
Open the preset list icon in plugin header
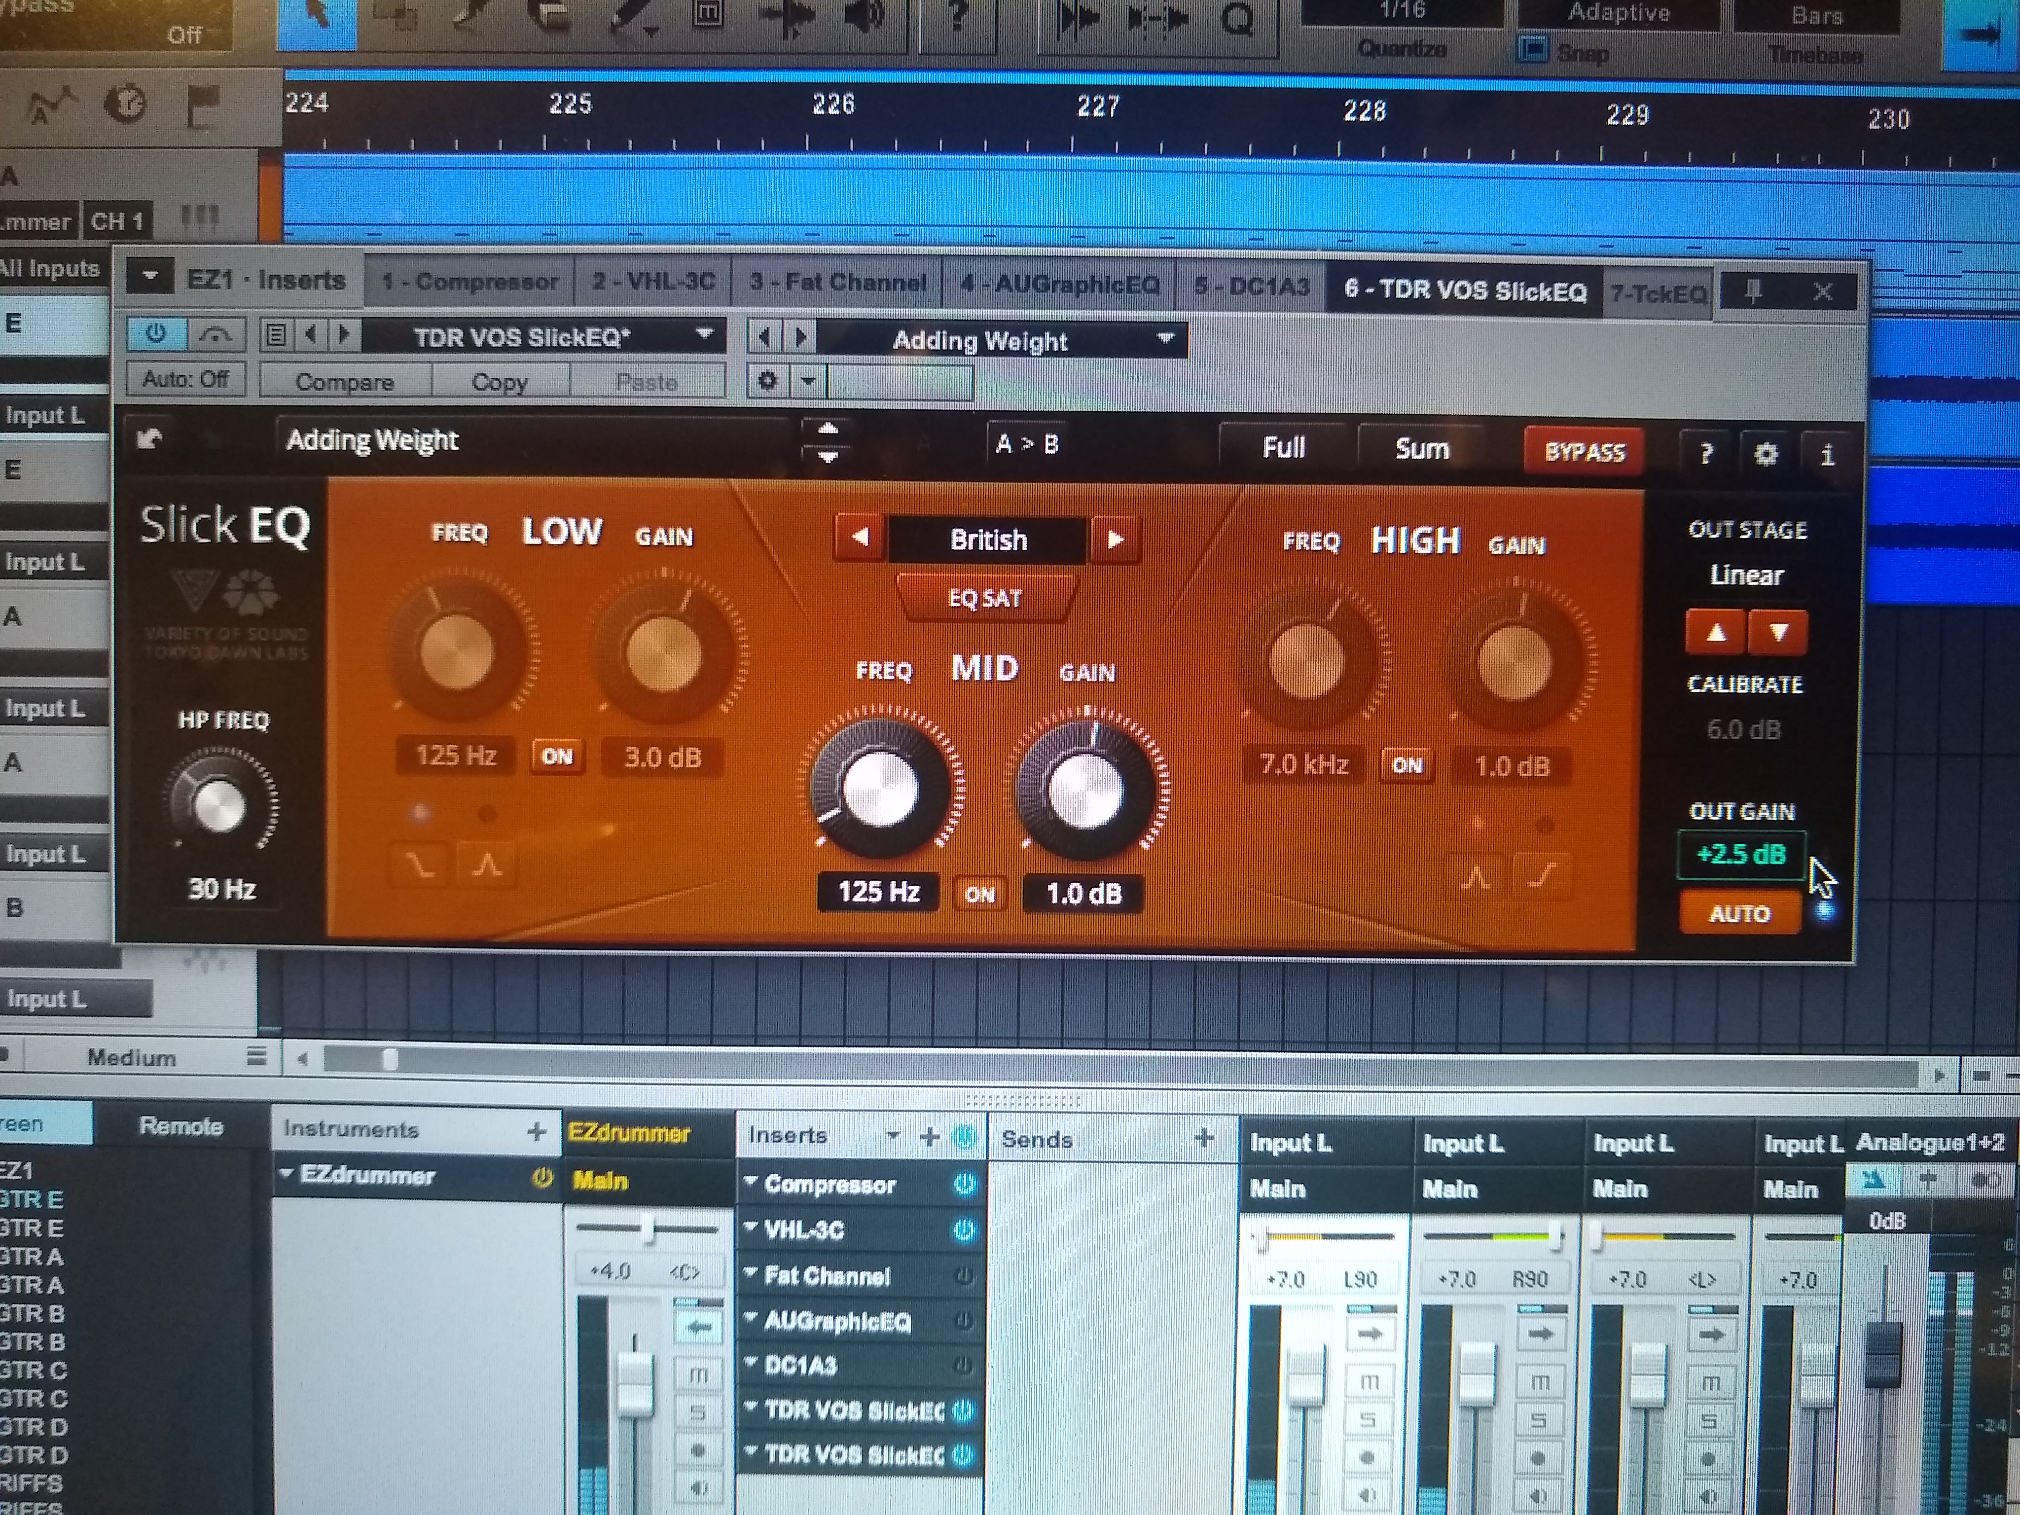276,335
